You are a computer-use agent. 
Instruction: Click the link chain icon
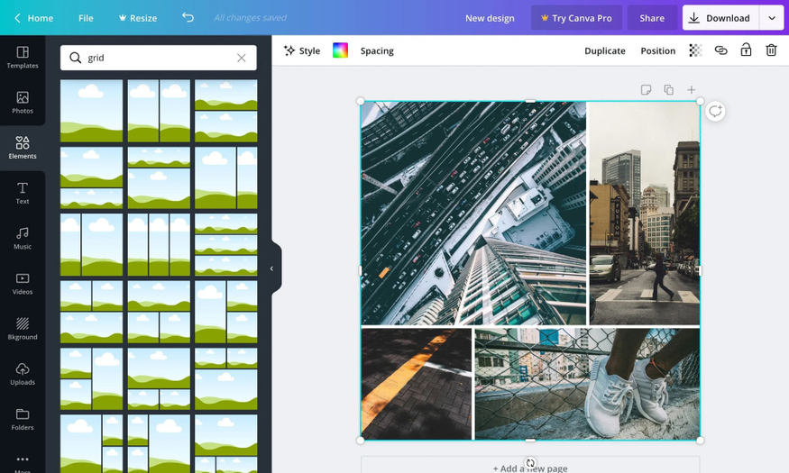720,50
